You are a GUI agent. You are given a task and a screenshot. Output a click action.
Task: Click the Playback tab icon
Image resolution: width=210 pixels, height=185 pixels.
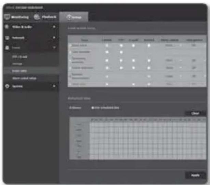click(x=37, y=17)
